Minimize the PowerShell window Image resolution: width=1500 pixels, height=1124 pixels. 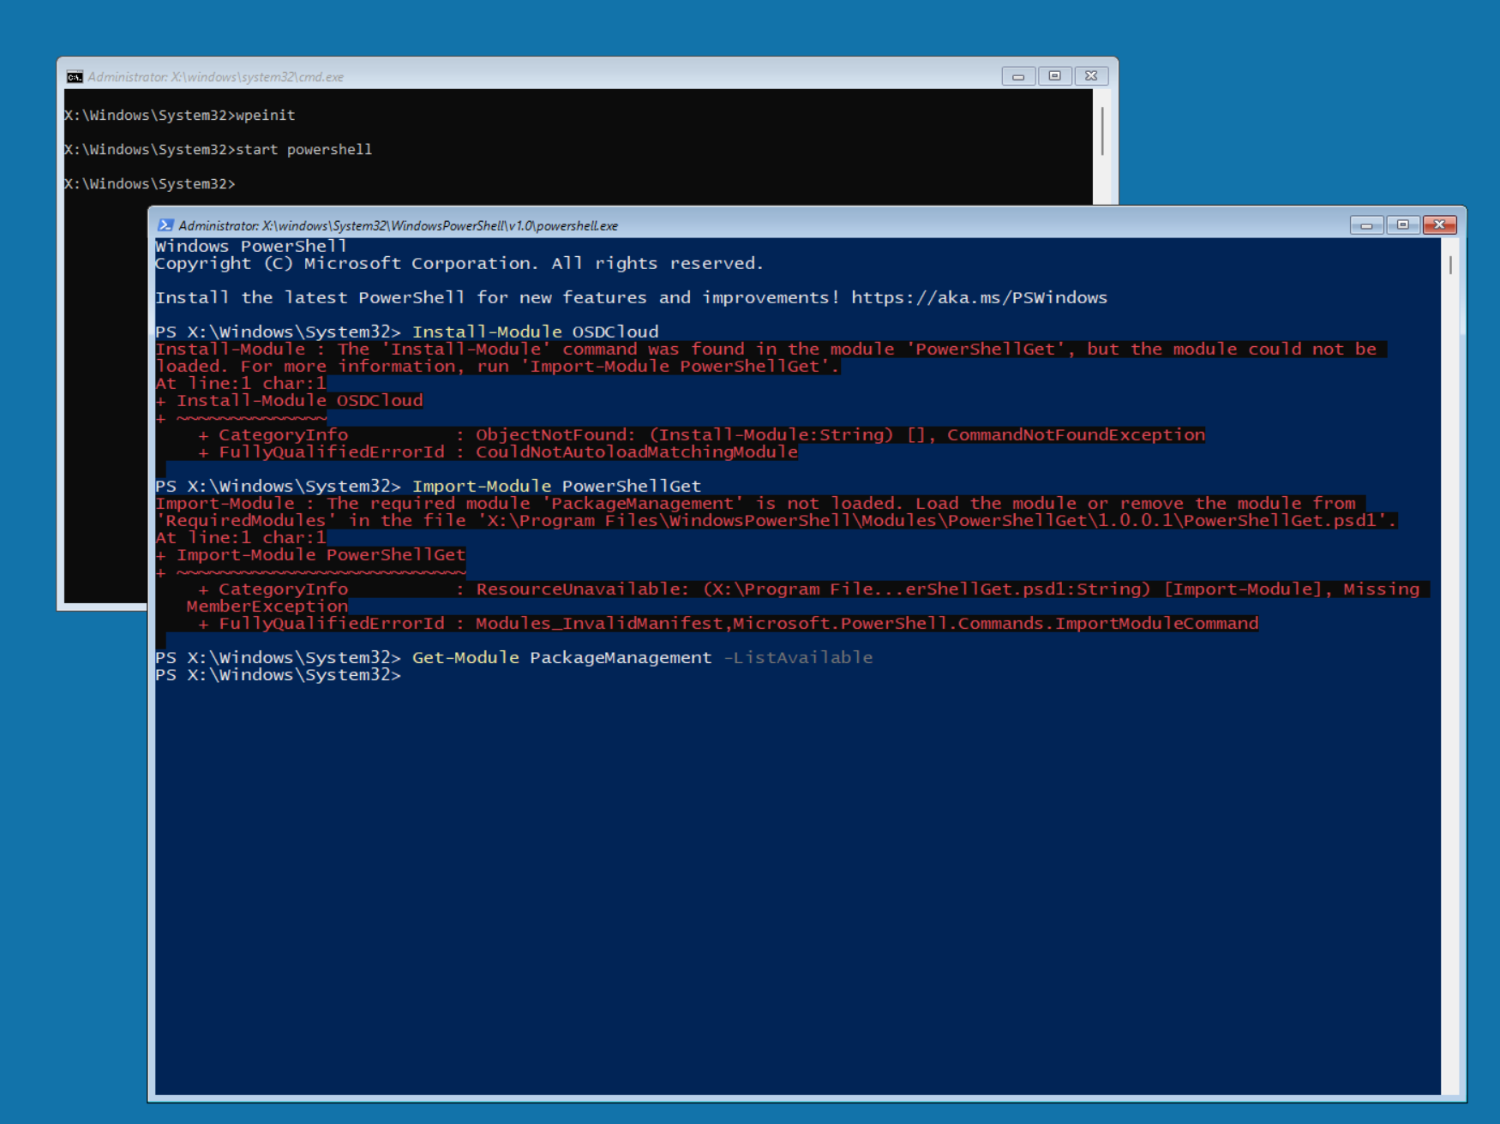pos(1366,225)
